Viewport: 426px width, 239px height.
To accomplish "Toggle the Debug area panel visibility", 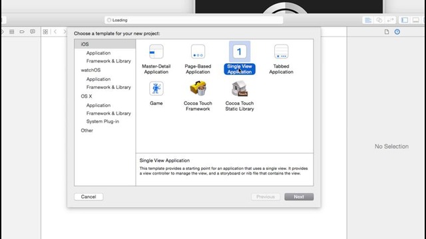I will (x=415, y=20).
